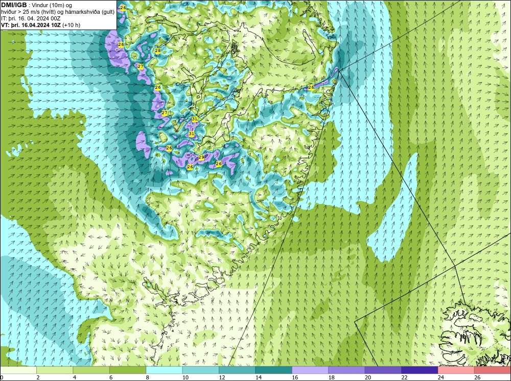This screenshot has width=511, height=381.
Task: Pick the 14–16 m/s dark teal legend swatch
Action: coord(274,370)
